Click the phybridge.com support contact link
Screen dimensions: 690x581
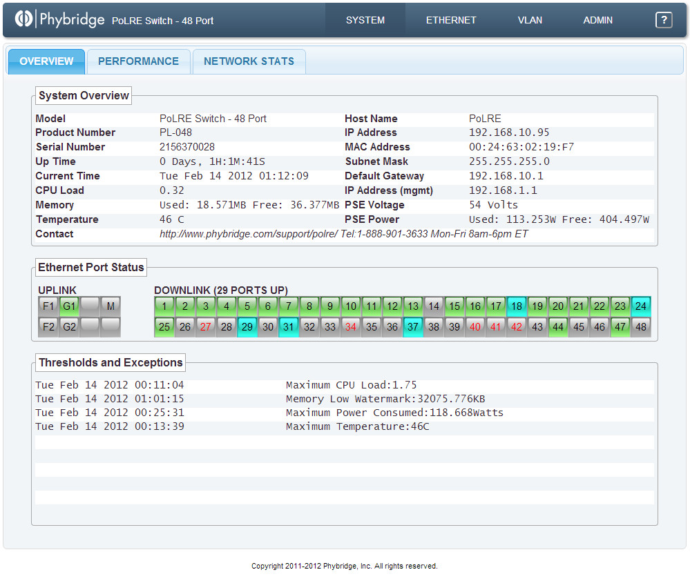[x=249, y=234]
